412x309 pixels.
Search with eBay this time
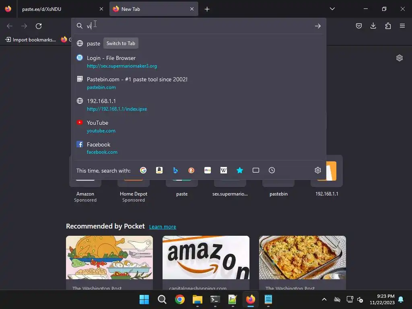click(x=208, y=170)
